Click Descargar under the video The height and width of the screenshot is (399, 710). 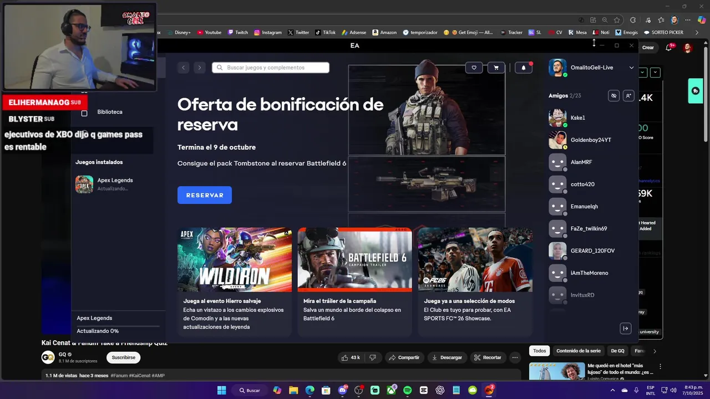[447, 357]
